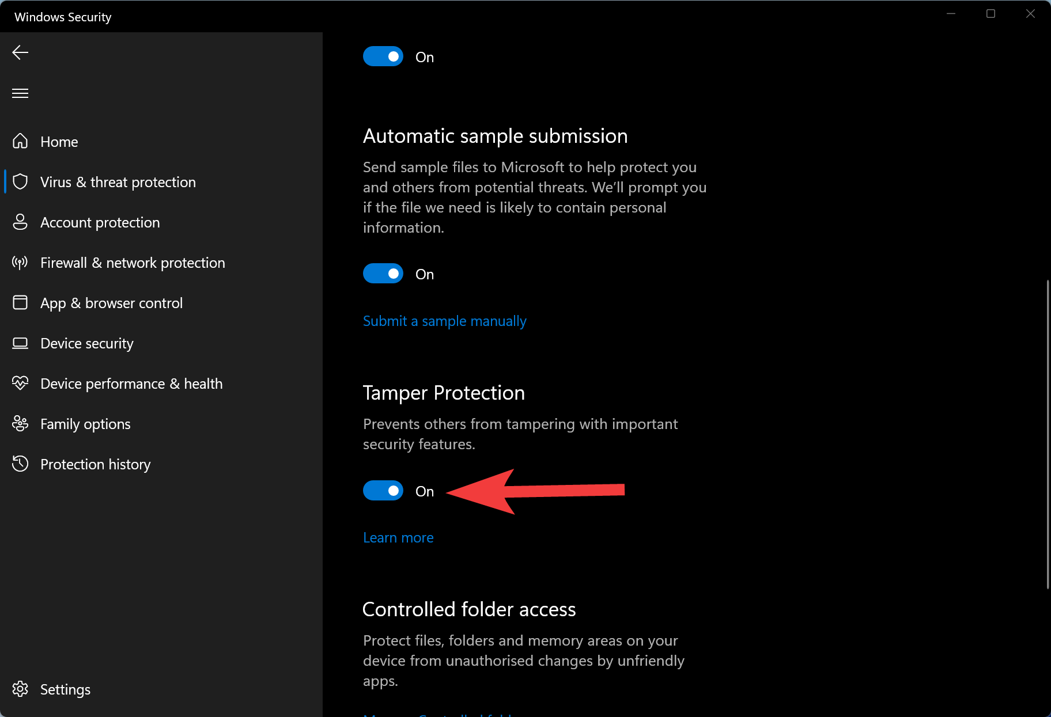Screen dimensions: 1051x717
Task: Minimize the Windows Security window
Action: [951, 14]
